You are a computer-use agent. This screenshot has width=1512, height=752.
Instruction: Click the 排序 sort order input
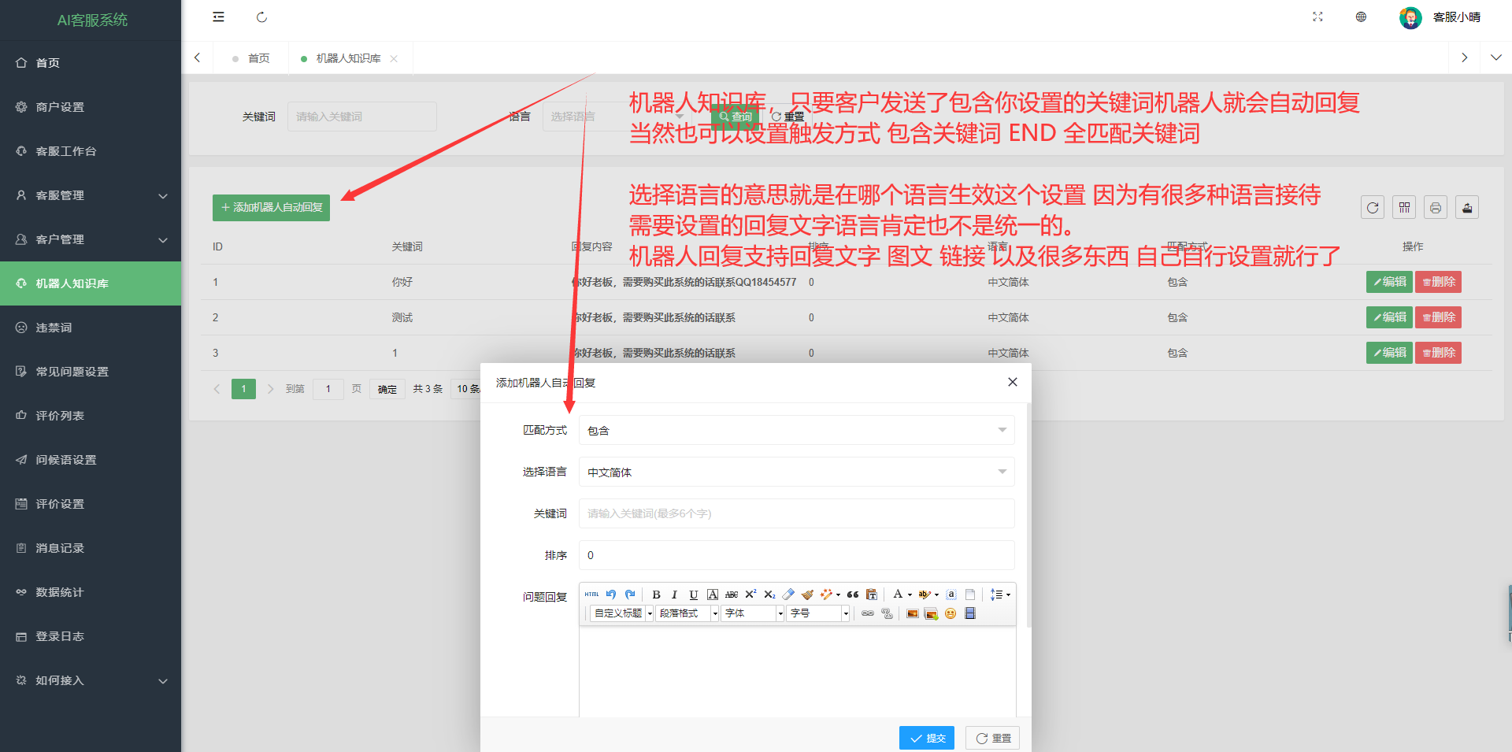pyautogui.click(x=796, y=555)
